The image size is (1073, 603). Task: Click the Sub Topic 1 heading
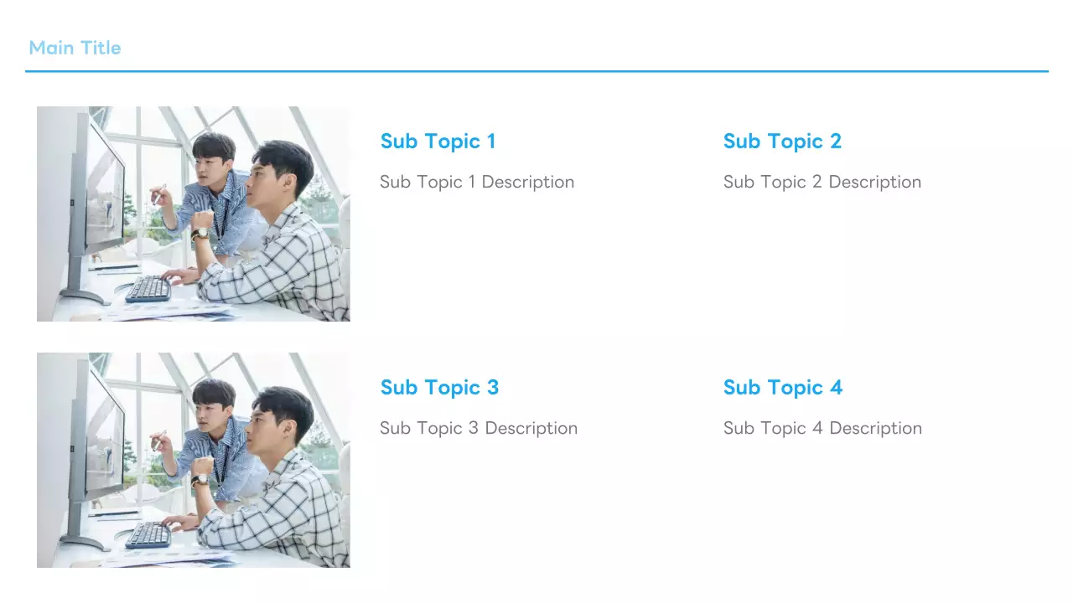click(438, 142)
